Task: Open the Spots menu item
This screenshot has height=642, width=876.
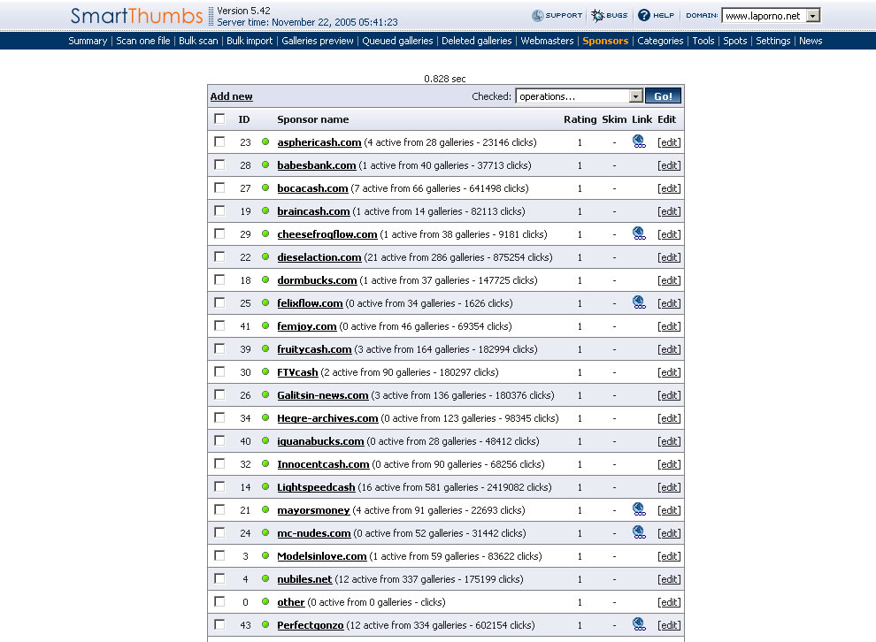Action: click(735, 41)
